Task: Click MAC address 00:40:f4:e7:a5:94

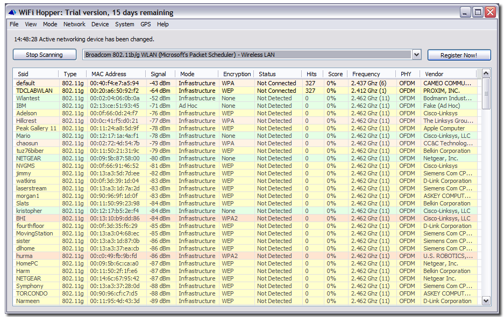Action: [x=115, y=83]
